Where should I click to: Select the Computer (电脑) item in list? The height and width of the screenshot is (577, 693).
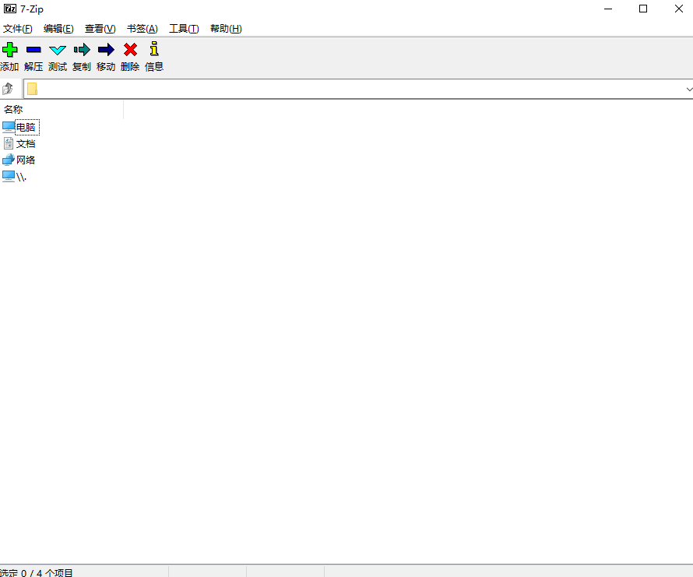click(x=26, y=127)
